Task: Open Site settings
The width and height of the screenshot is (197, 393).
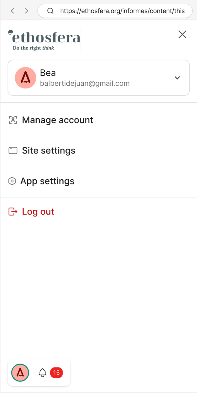Action: (48, 150)
